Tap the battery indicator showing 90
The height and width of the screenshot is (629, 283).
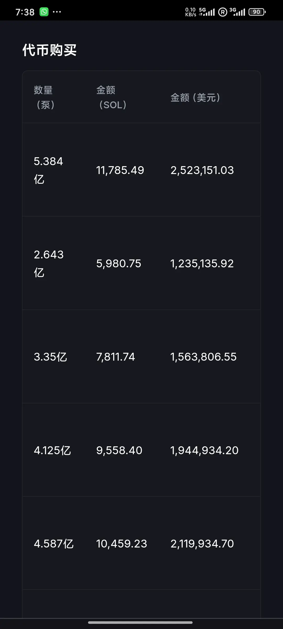pyautogui.click(x=257, y=12)
